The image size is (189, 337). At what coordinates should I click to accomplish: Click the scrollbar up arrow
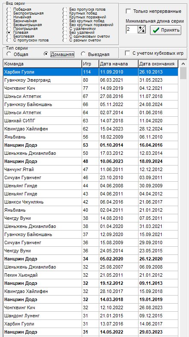tap(183, 64)
